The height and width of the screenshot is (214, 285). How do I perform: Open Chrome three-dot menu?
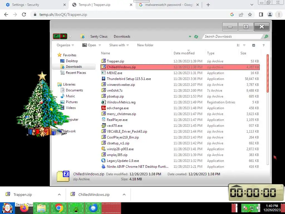pos(279,14)
